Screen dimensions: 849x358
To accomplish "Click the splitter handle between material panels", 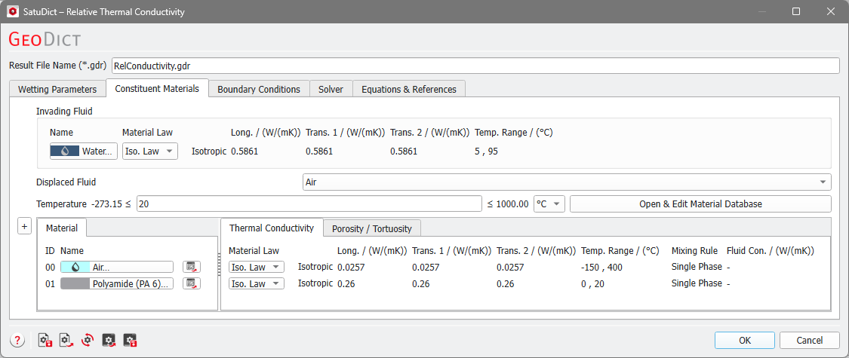I will tap(220, 267).
